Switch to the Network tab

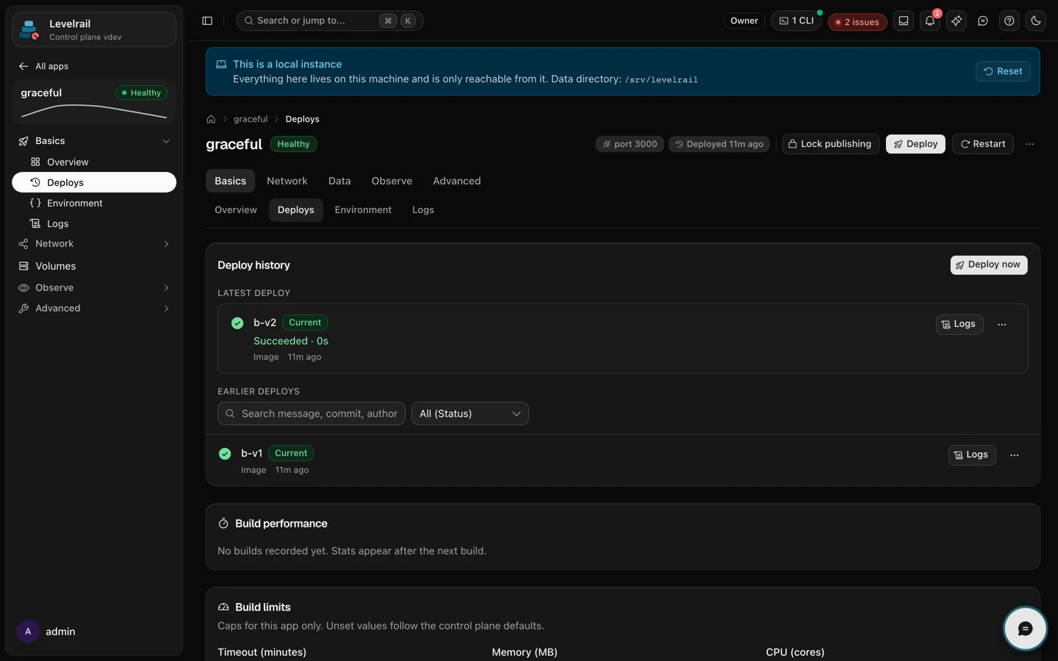coord(287,181)
